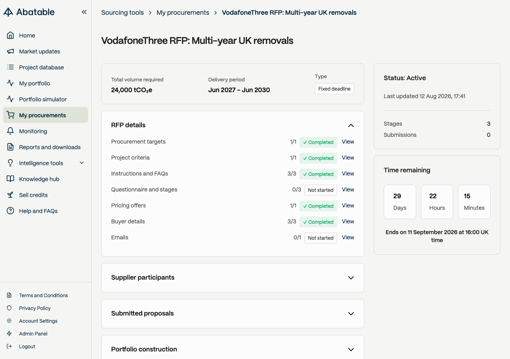
Task: Click the Completed badge for Procurement targets
Action: (x=318, y=142)
